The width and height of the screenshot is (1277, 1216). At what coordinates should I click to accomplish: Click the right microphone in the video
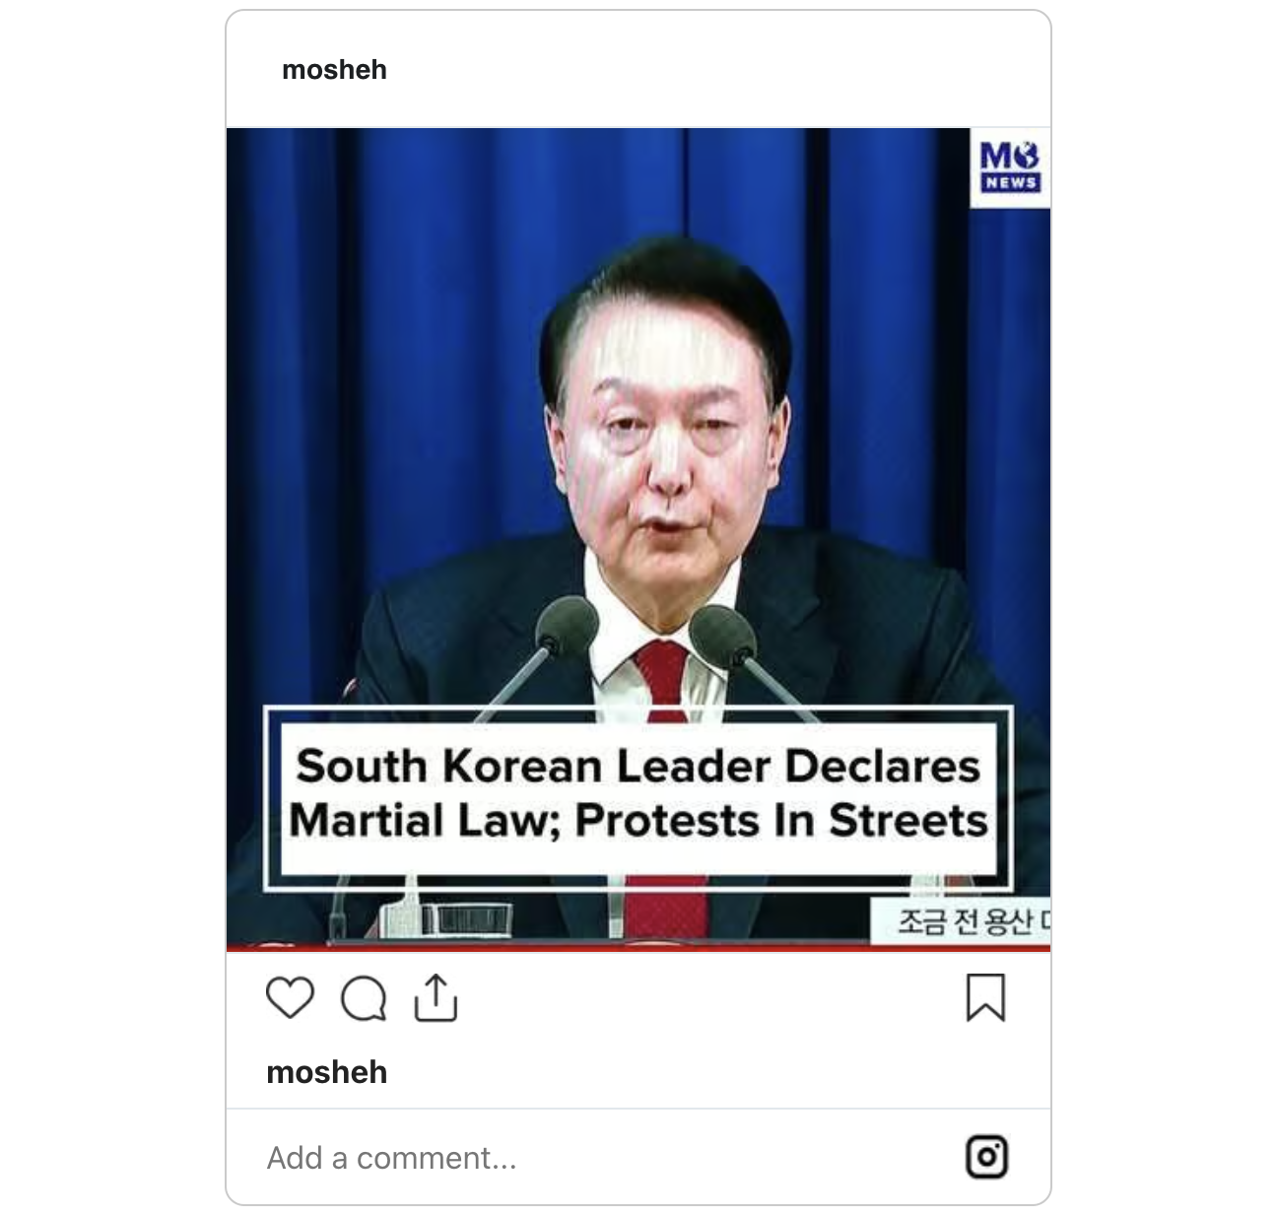tap(722, 635)
